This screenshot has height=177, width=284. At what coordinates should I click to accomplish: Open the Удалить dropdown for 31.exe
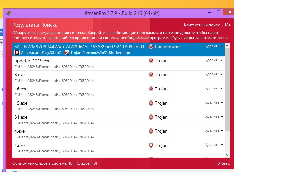coord(214,116)
